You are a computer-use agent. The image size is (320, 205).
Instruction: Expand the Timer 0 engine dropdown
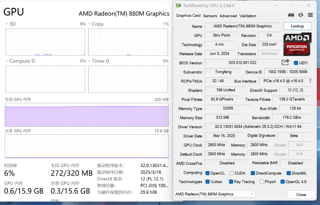click(89, 61)
